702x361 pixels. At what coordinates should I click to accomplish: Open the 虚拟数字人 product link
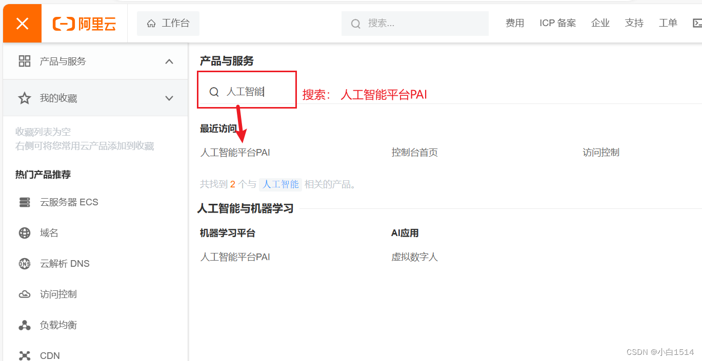[414, 257]
